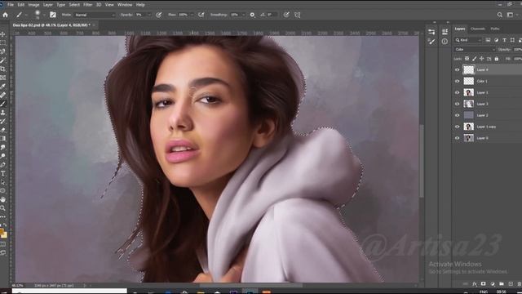522x294 pixels.
Task: Select the Horizontal Type tool
Action: (3, 173)
